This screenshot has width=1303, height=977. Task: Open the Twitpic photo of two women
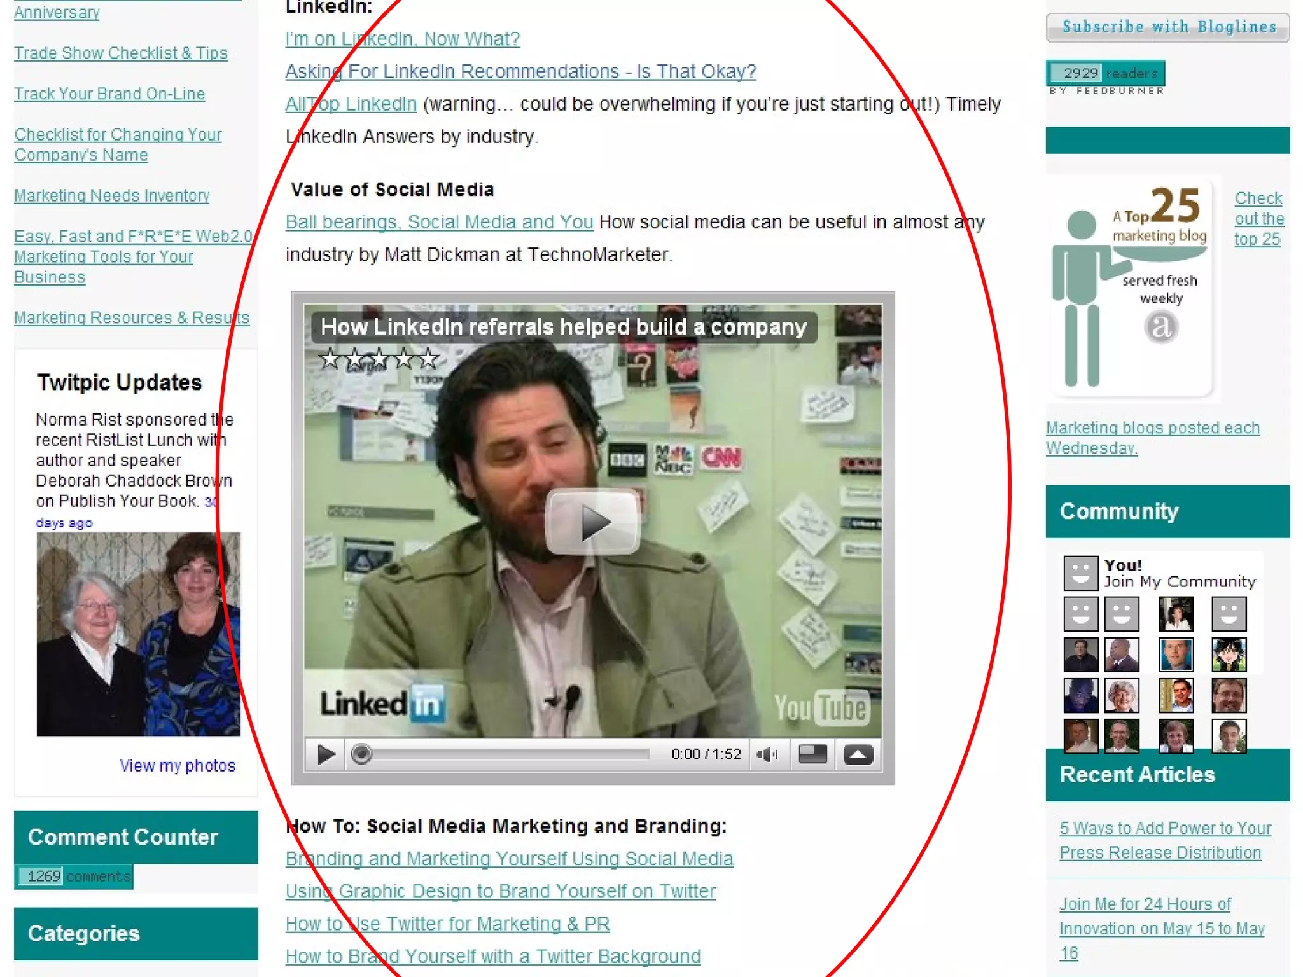[x=138, y=634]
